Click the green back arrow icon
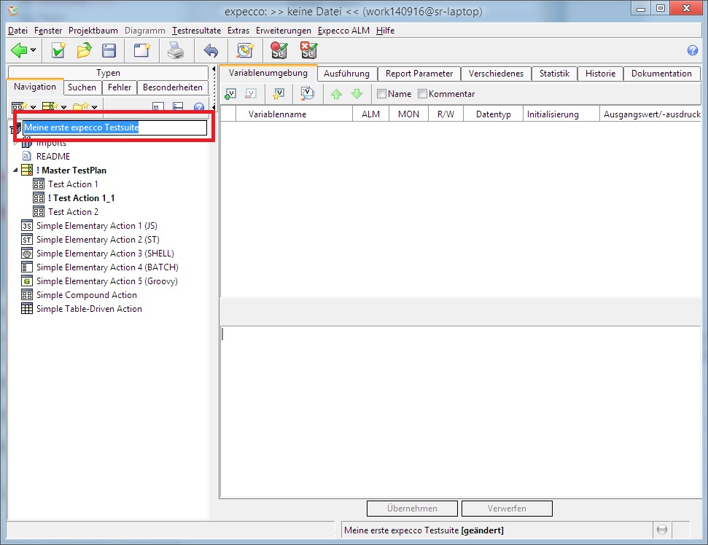 click(x=18, y=50)
